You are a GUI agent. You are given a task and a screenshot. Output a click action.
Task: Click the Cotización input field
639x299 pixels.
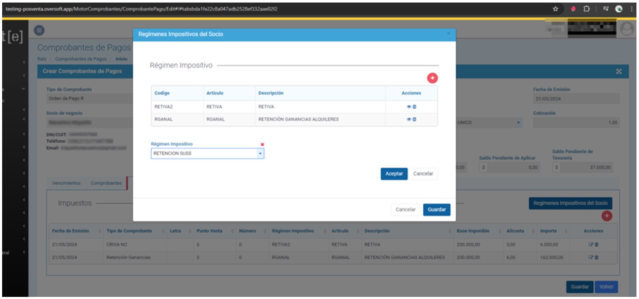tap(576, 122)
